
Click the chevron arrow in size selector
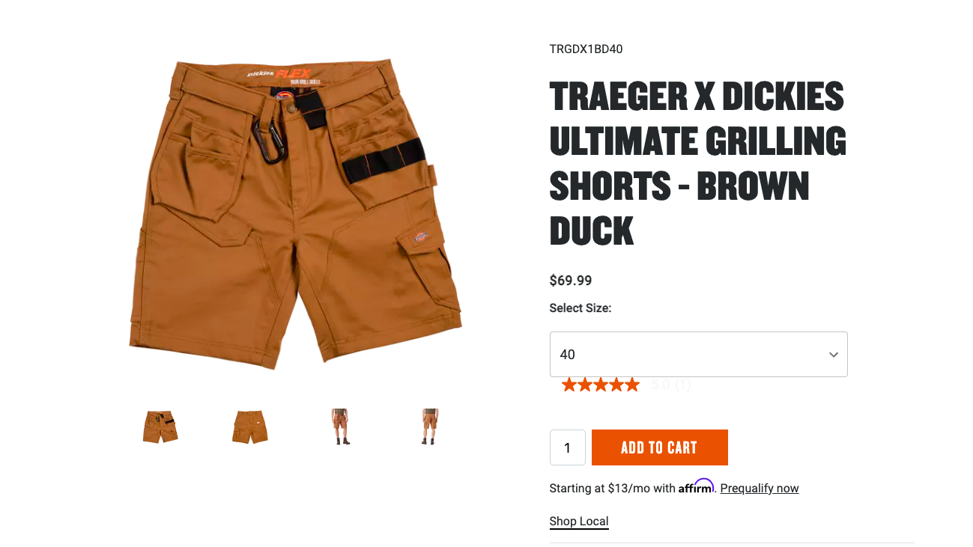pos(833,355)
